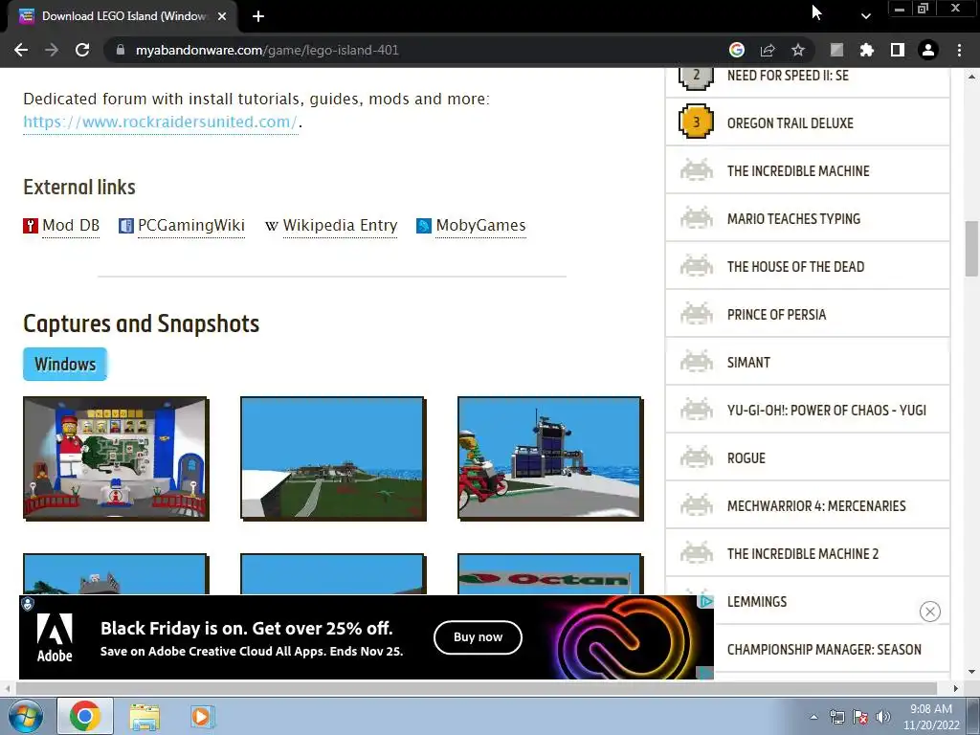Open a new browser tab
Viewport: 980px width, 735px height.
point(258,16)
